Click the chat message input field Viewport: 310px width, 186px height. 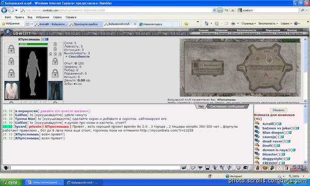(x=95, y=168)
